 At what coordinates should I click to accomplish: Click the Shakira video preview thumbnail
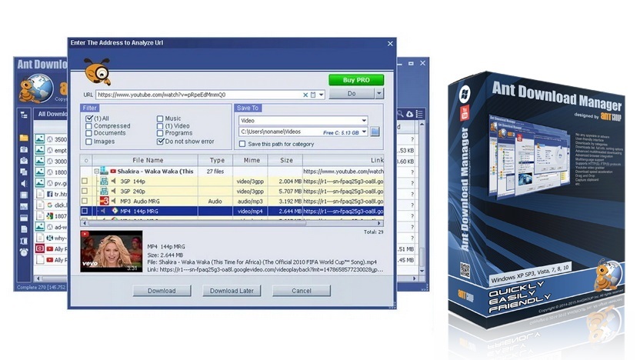click(112, 252)
